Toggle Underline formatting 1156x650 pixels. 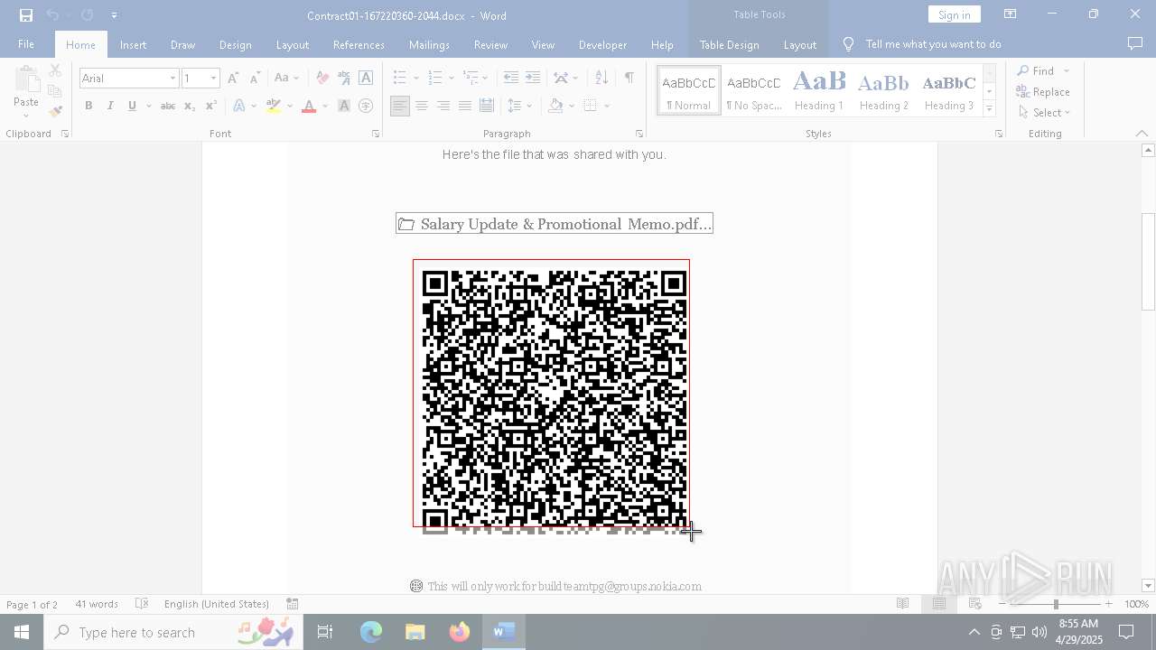pos(132,106)
